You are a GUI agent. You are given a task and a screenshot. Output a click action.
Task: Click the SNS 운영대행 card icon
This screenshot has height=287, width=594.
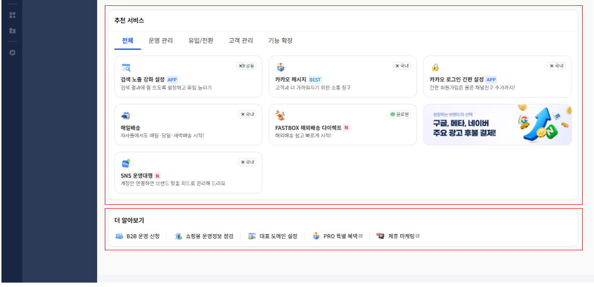126,164
